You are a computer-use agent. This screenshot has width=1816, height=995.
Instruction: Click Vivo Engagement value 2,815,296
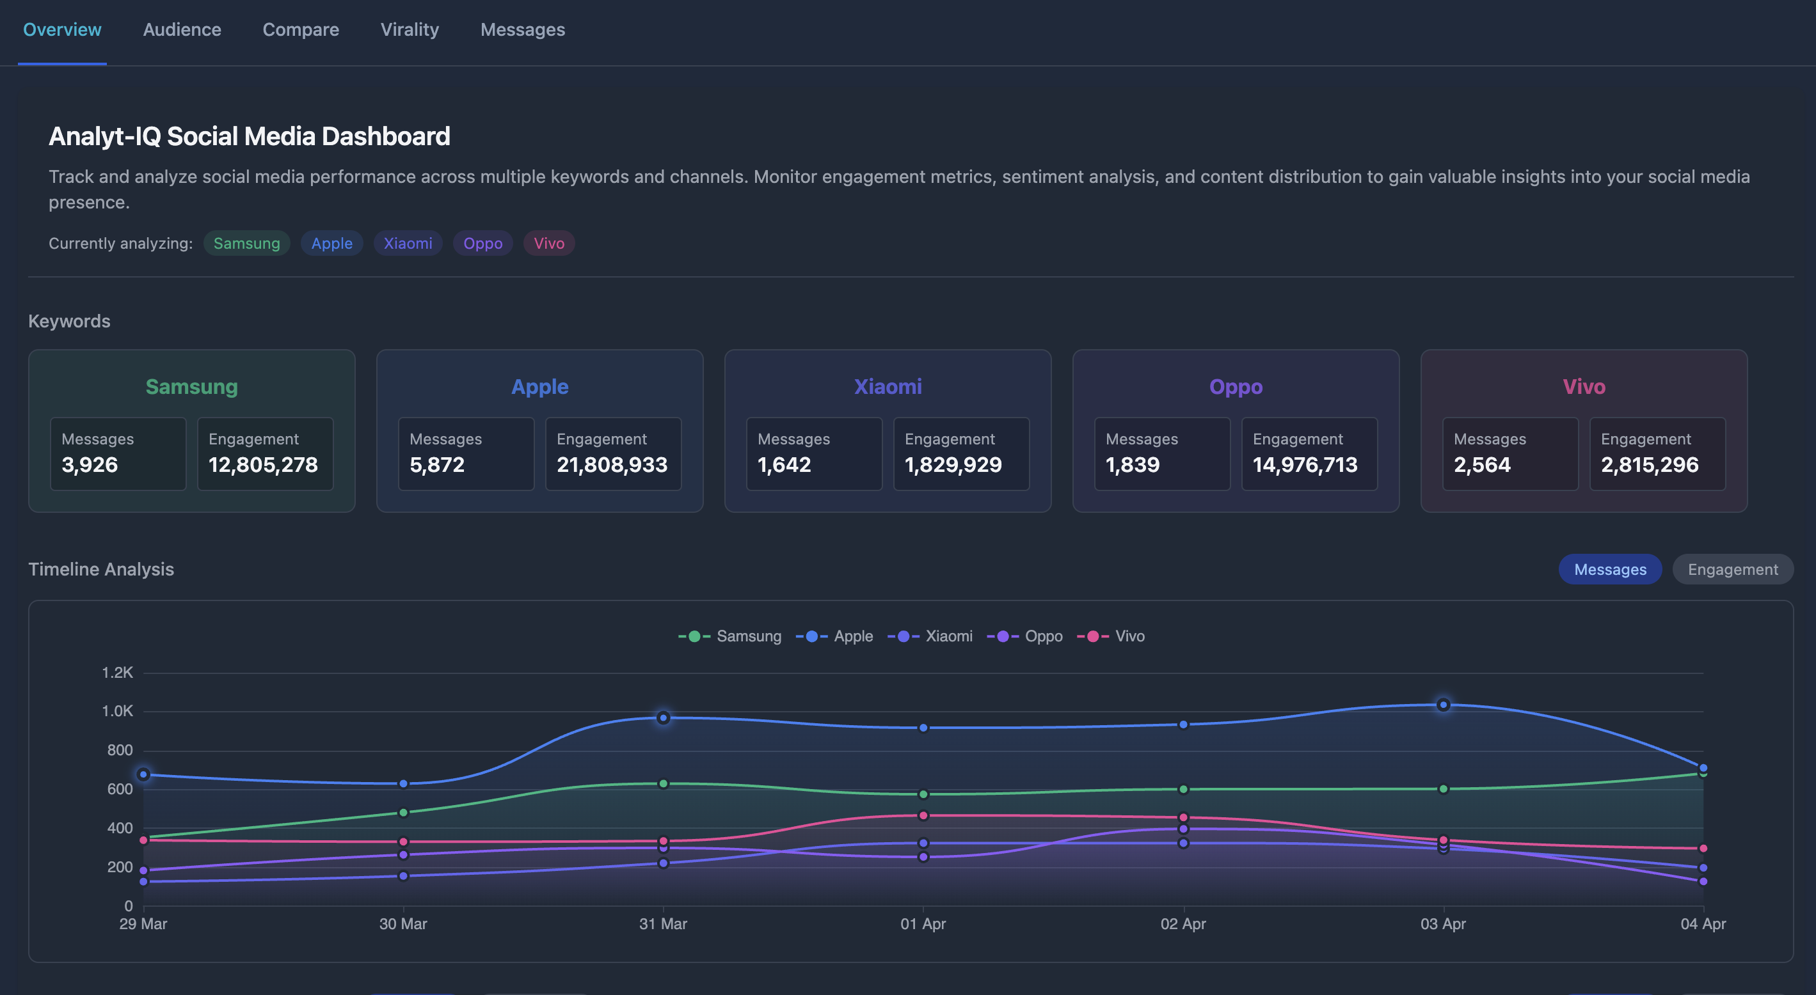(1650, 465)
